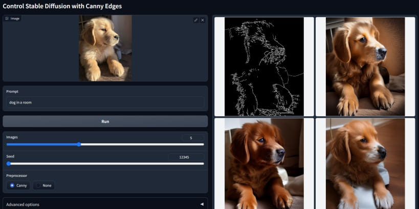Click the Images slider handle
Viewport: 419px width, 209px height.
click(79, 144)
